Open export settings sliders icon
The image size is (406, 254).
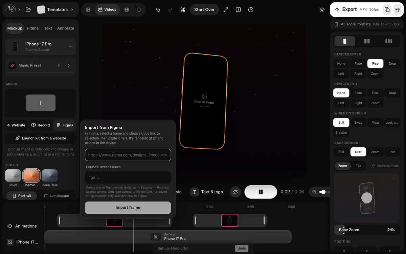398,9
